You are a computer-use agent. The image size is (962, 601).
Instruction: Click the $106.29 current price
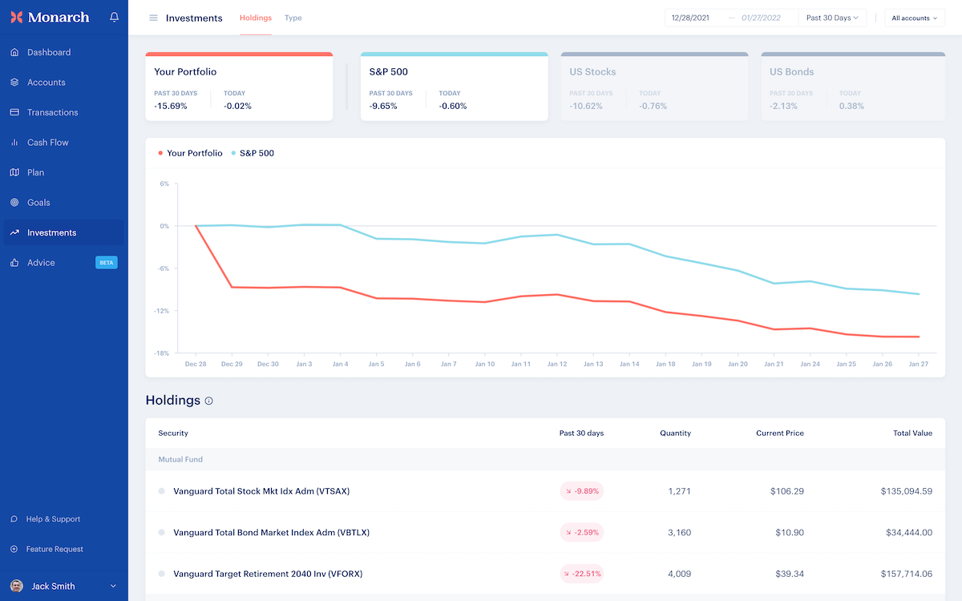point(786,491)
